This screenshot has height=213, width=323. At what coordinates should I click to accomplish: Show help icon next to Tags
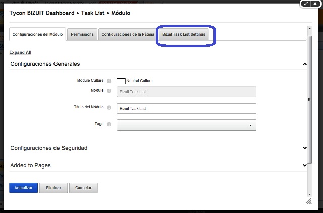109,124
